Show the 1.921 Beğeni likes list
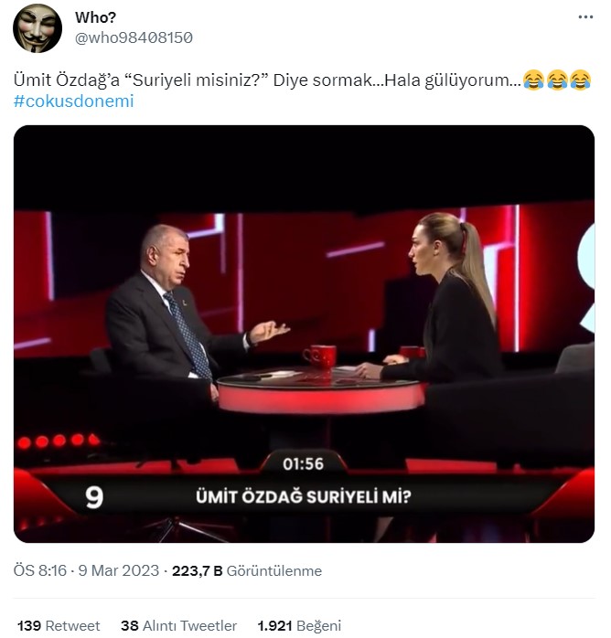Screen dimensions: 611x638 pos(299,625)
